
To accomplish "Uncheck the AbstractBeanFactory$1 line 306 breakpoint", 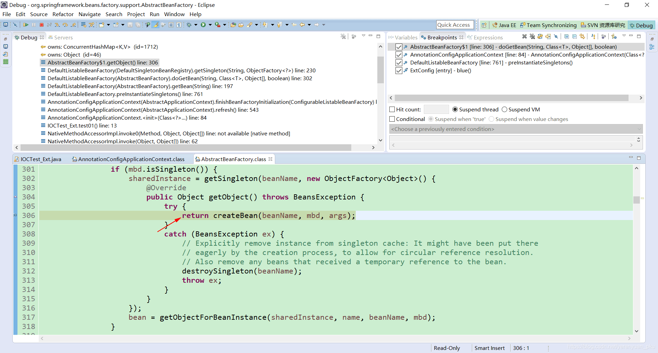I will [399, 47].
